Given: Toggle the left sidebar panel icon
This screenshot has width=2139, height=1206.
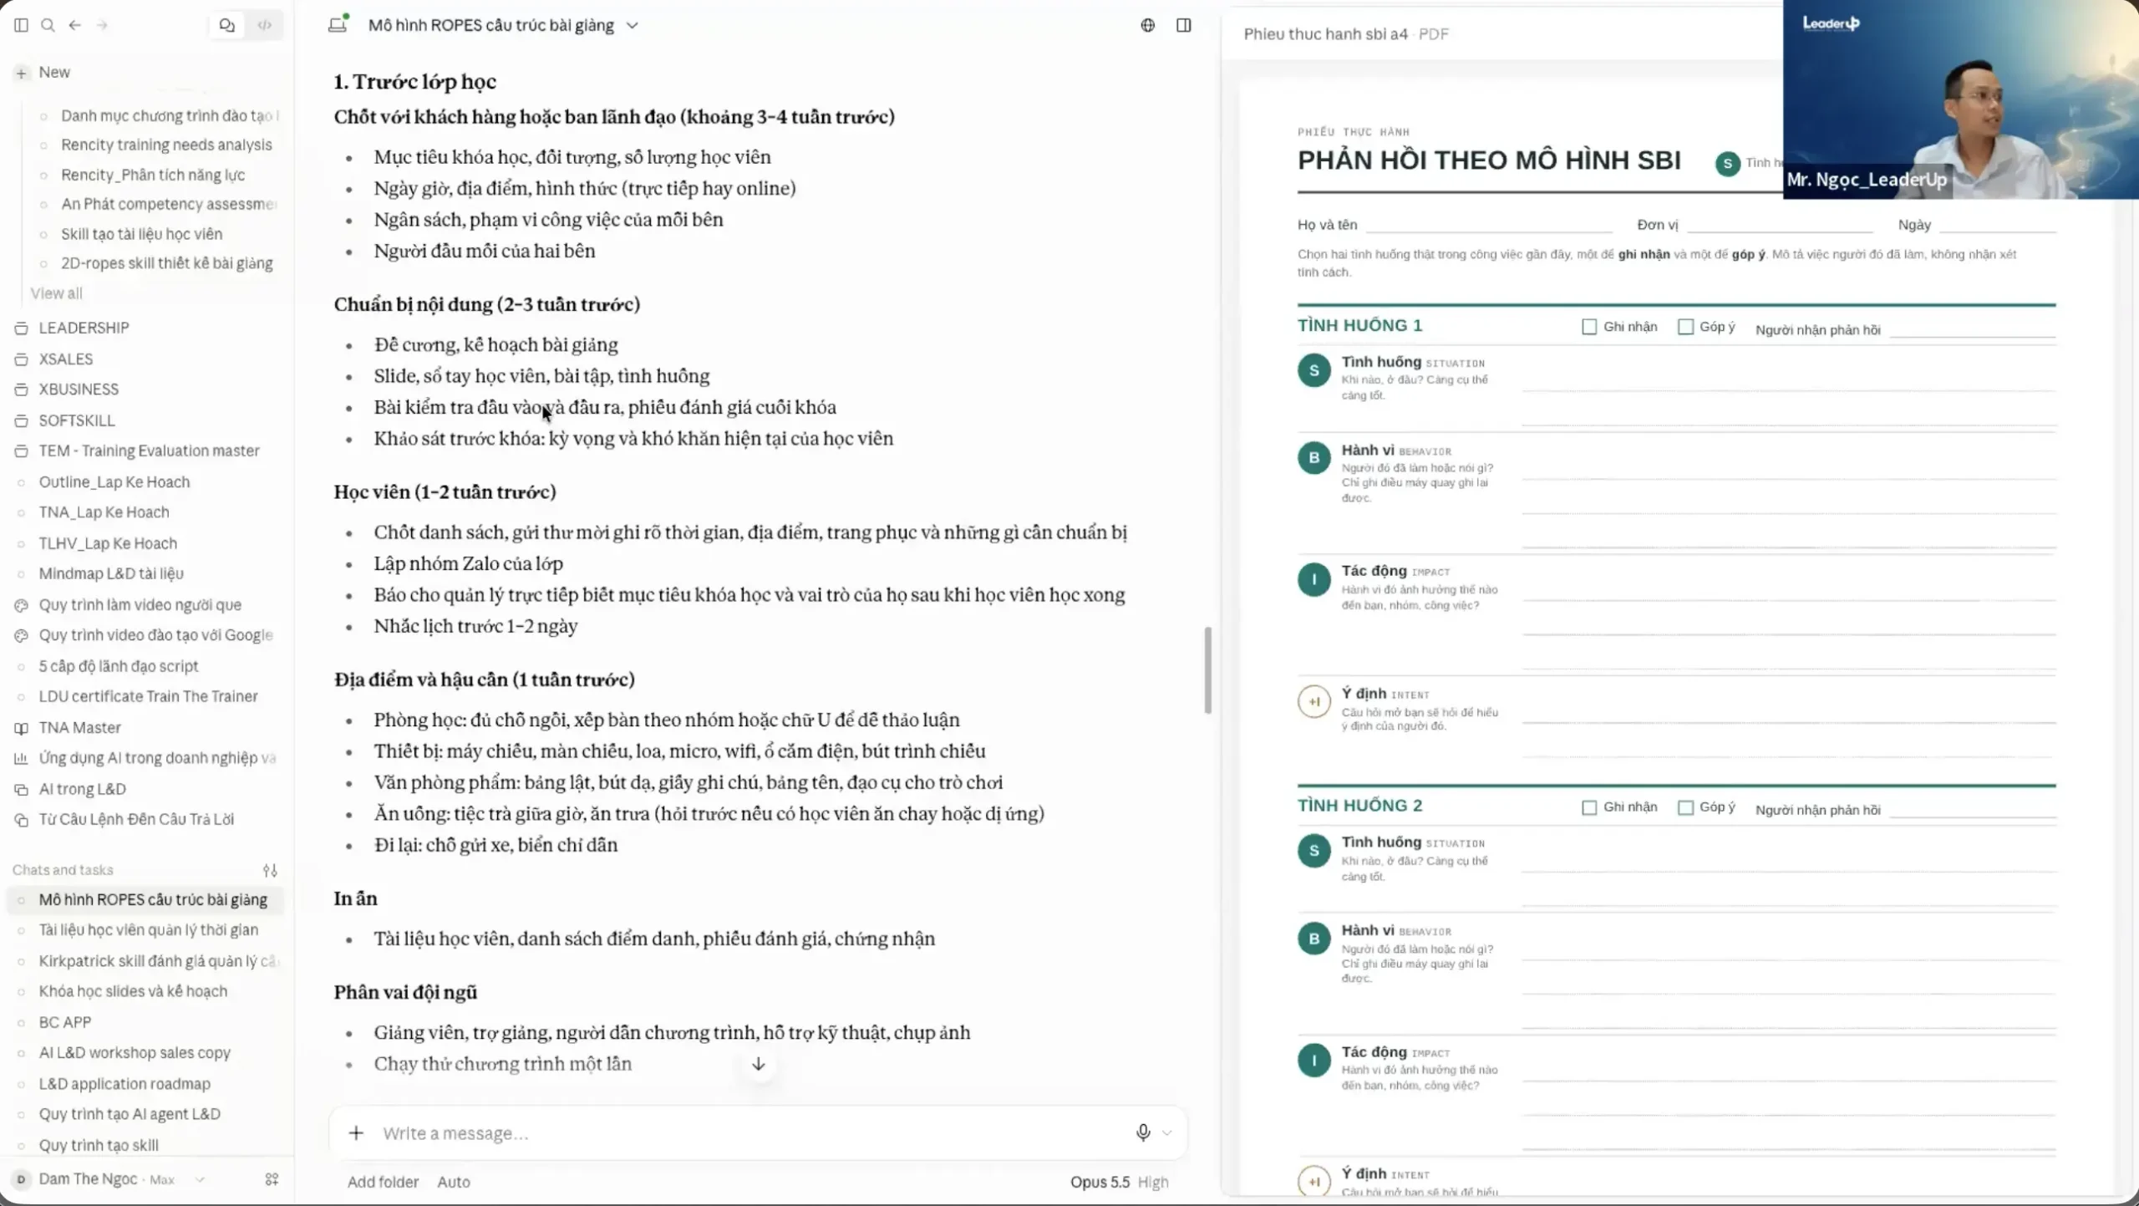Looking at the screenshot, I should pos(22,25).
